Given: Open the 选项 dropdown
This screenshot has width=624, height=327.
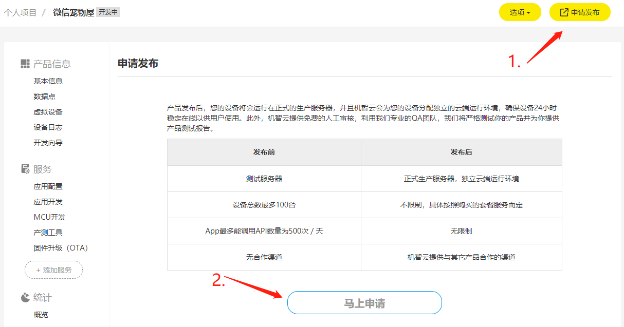Looking at the screenshot, I should coord(520,12).
